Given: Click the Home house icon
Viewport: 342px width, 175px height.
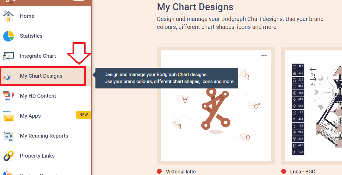Looking at the screenshot, I should tap(8, 16).
